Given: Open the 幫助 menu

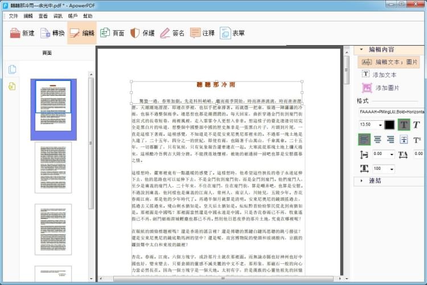Looking at the screenshot, I should [88, 16].
